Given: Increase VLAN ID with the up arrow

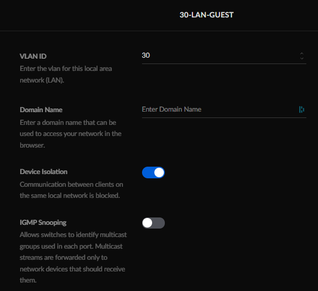Looking at the screenshot, I should 302,53.
